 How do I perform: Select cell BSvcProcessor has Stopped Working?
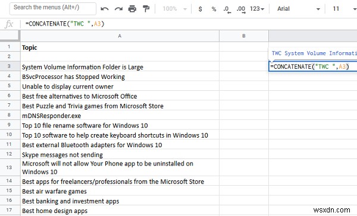pyautogui.click(x=120, y=76)
